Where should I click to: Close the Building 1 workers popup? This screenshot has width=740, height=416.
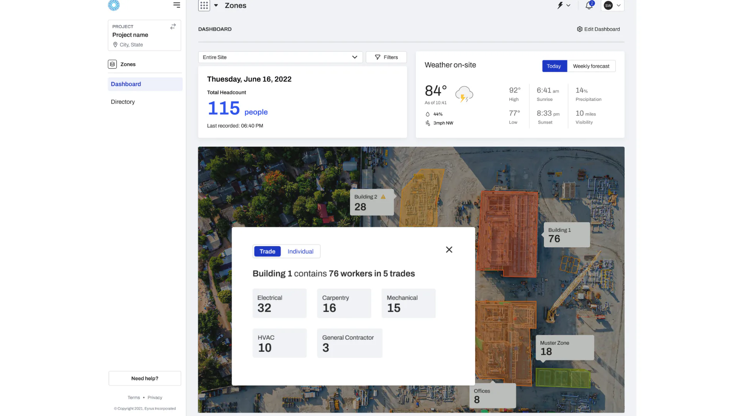(449, 250)
